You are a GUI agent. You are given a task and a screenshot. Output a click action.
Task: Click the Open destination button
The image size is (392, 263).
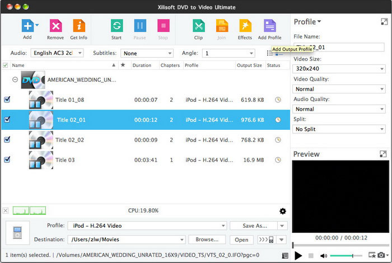click(x=241, y=239)
